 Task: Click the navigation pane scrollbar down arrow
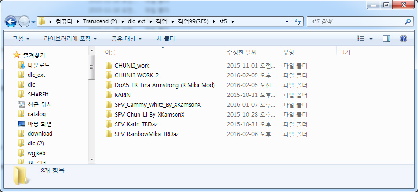pos(92,160)
